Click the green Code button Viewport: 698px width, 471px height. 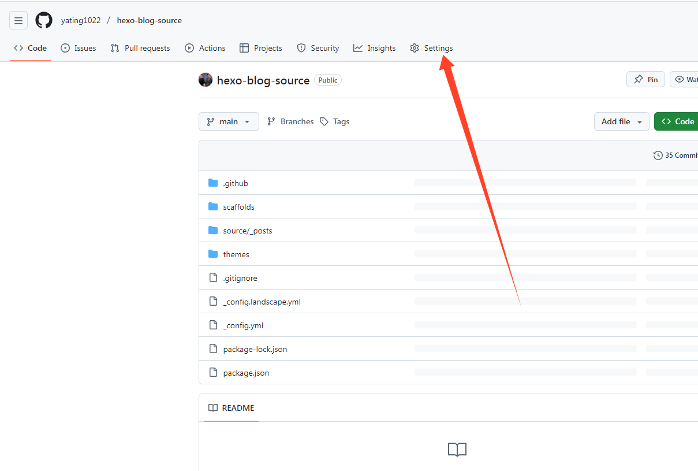[676, 121]
